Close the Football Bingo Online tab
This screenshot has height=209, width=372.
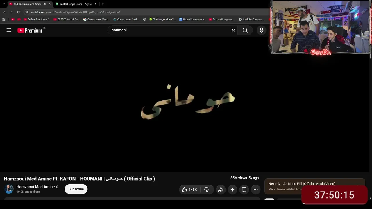pyautogui.click(x=96, y=4)
